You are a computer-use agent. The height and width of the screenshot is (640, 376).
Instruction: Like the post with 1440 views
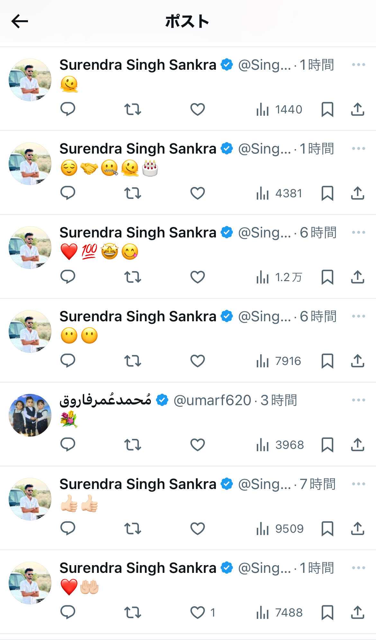point(198,109)
